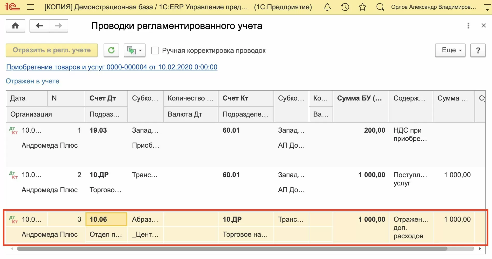
Task: Click the 1C logo icon
Action: coord(12,7)
